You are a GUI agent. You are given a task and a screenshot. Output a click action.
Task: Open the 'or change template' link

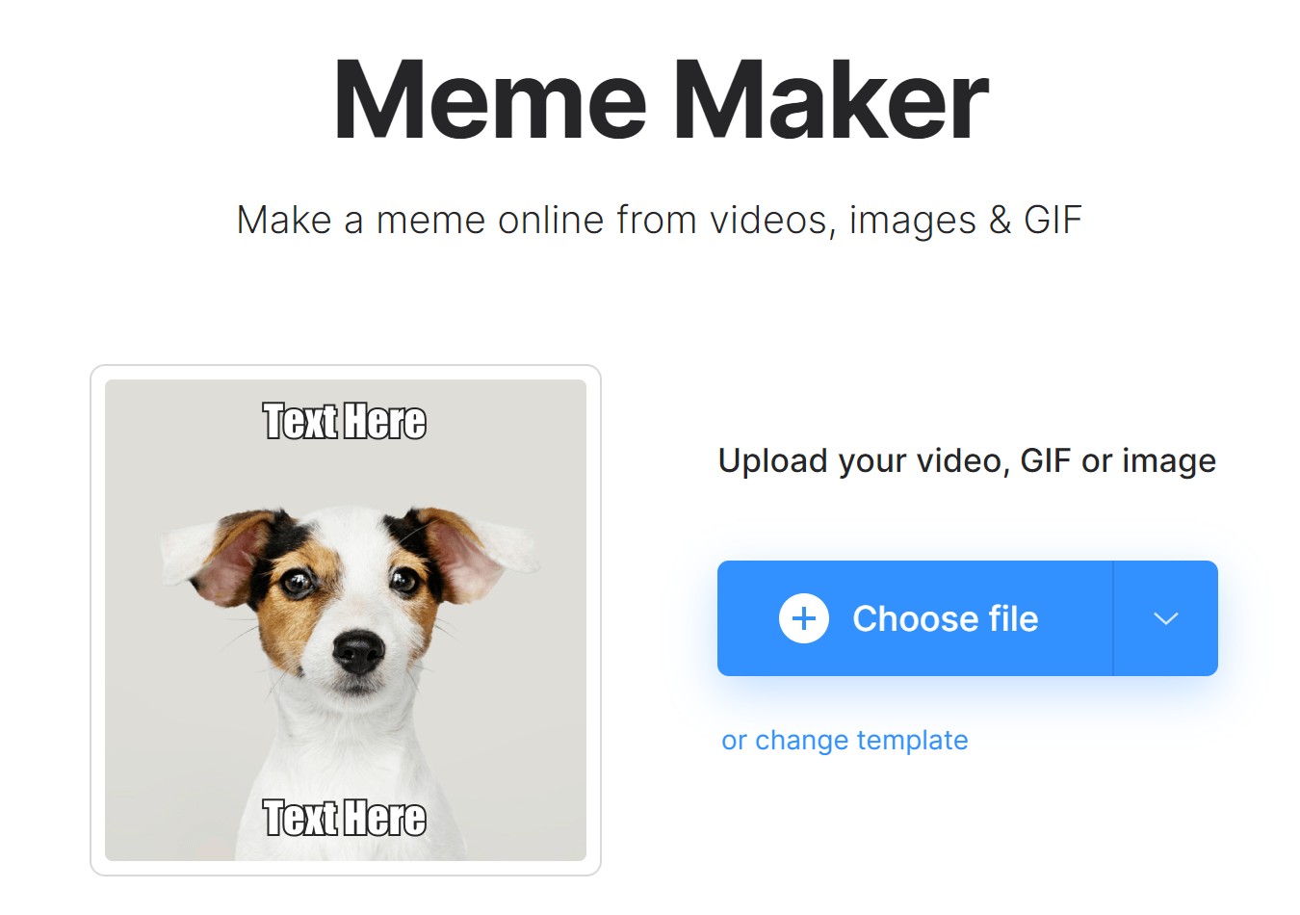click(x=845, y=740)
